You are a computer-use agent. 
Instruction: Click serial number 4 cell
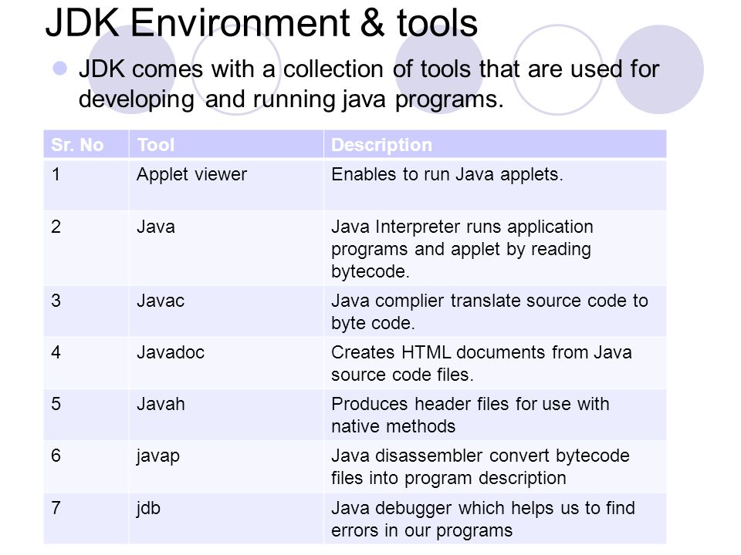click(86, 363)
